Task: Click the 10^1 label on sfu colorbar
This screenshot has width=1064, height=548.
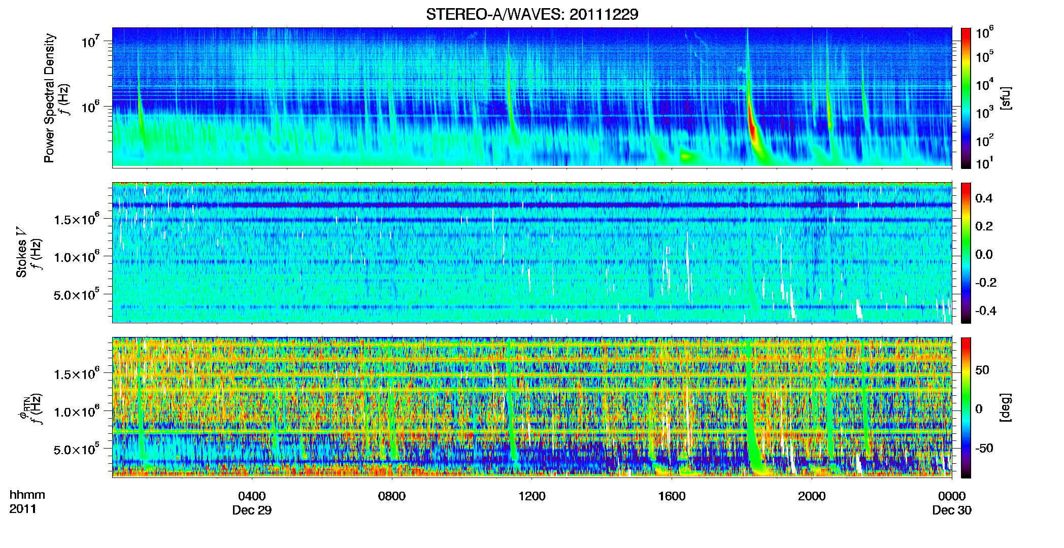Action: (x=985, y=163)
